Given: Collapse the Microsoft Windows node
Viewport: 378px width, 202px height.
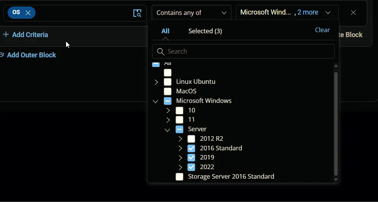Looking at the screenshot, I should (155, 101).
